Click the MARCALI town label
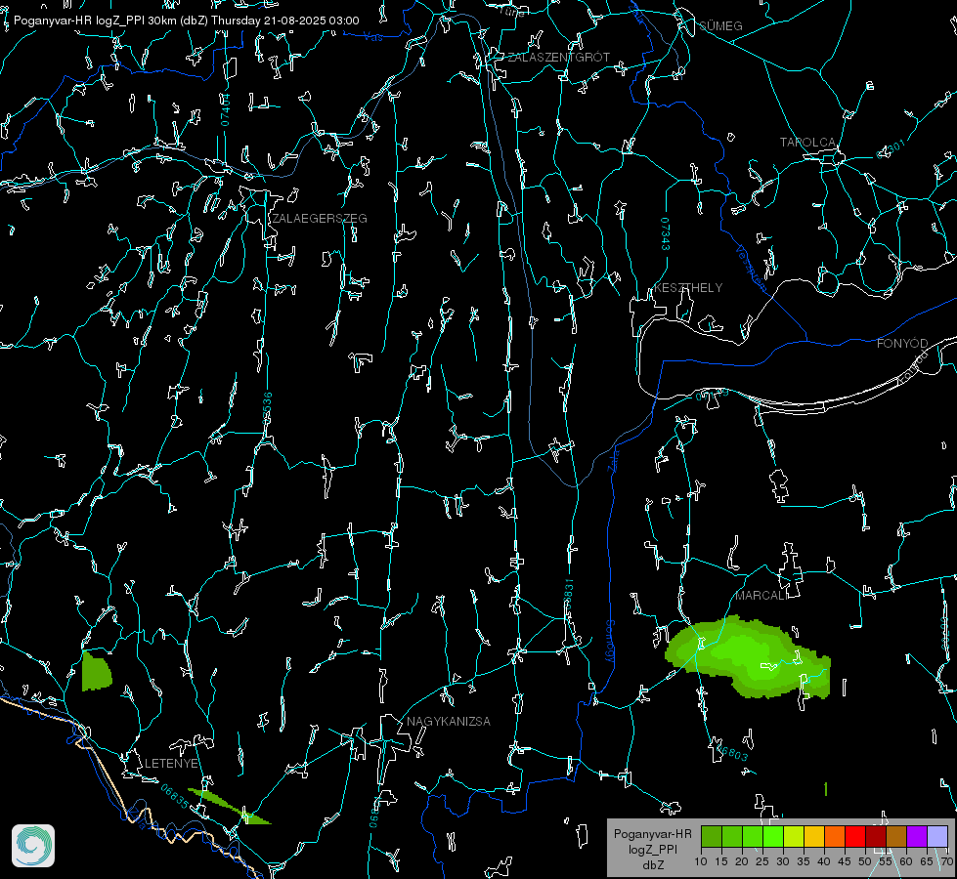This screenshot has width=957, height=879. coord(761,596)
